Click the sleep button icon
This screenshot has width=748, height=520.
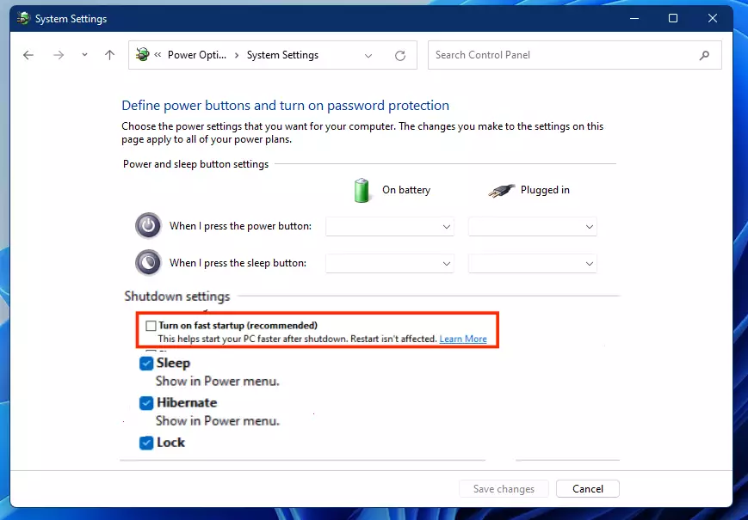tap(148, 262)
